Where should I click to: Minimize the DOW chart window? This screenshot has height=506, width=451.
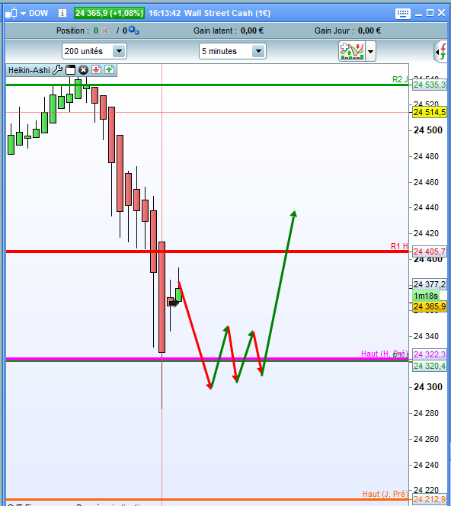[x=418, y=14]
